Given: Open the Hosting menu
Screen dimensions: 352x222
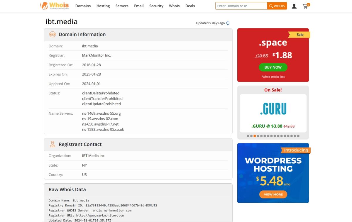Looking at the screenshot, I should 103,6.
